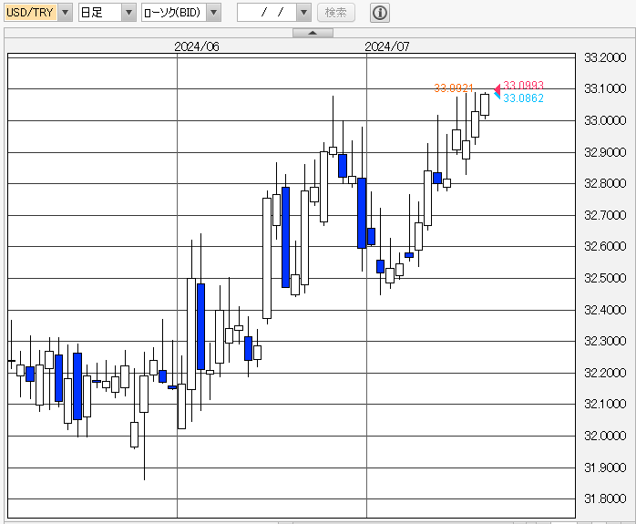The height and width of the screenshot is (524, 636).
Task: Click the date input field
Action: pos(267,13)
